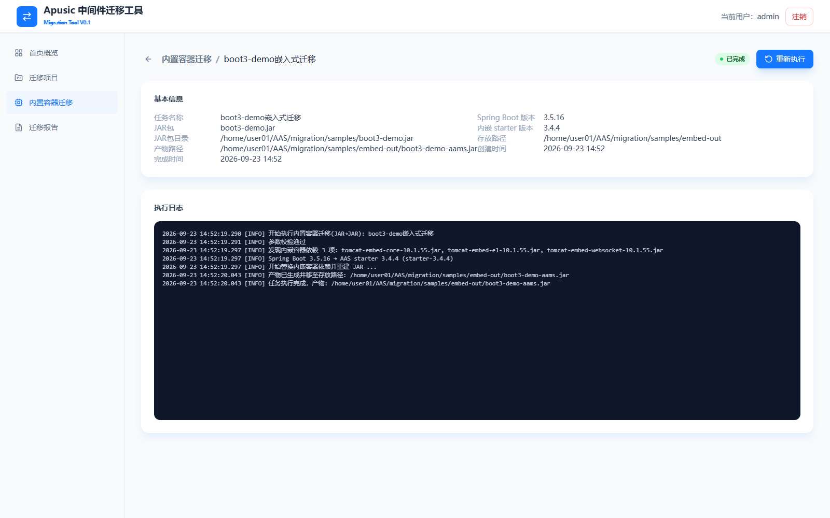Click the 当前用户：admin label
830x518 pixels.
[x=750, y=17]
